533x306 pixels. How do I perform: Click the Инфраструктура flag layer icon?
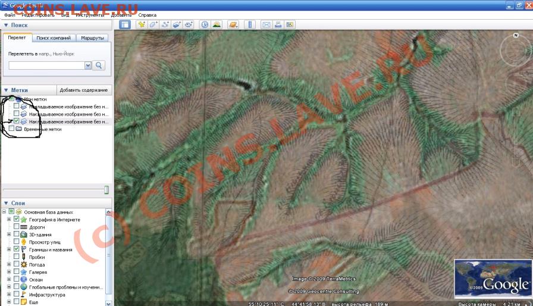click(x=23, y=294)
